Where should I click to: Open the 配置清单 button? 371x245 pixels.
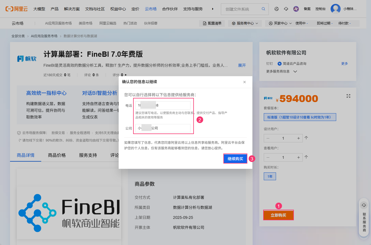[212, 23]
